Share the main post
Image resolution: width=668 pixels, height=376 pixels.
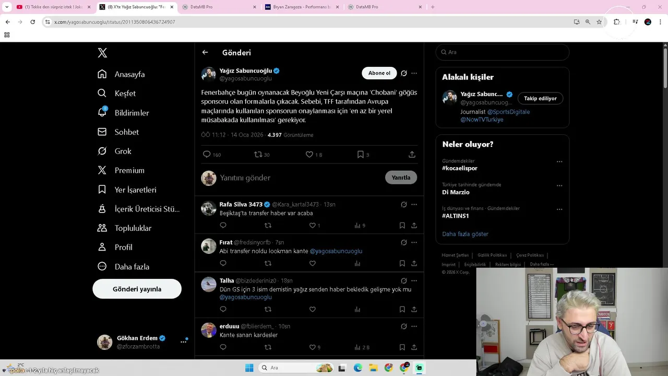click(x=412, y=155)
